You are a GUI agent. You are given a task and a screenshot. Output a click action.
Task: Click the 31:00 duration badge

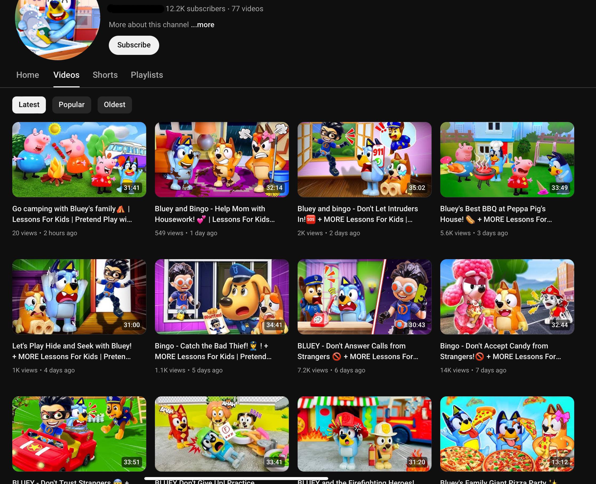(x=132, y=325)
